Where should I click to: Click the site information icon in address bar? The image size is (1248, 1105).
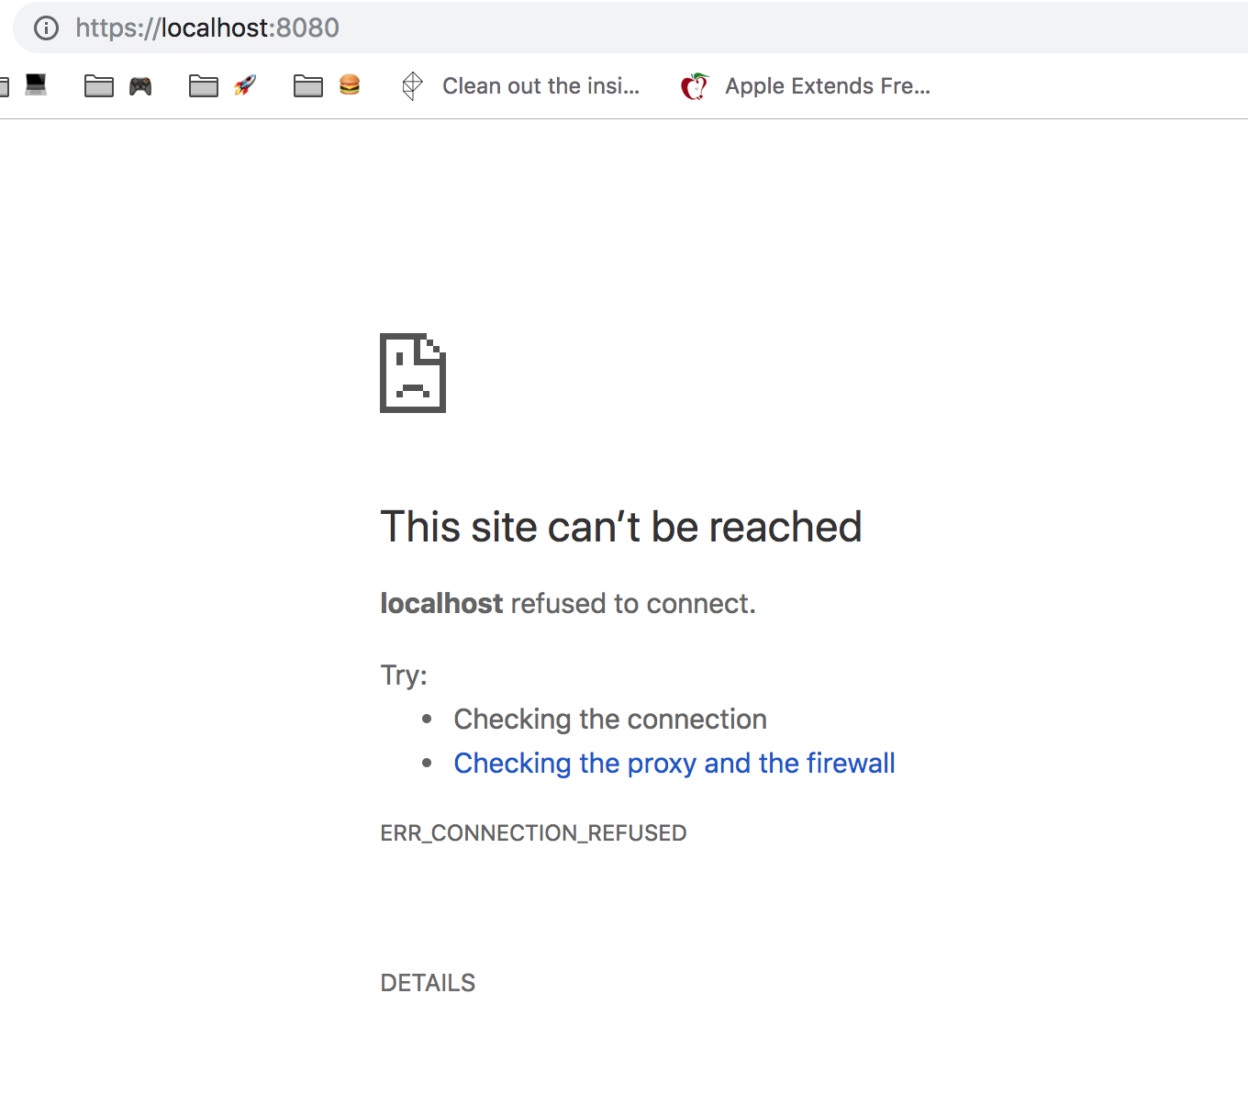coord(44,28)
